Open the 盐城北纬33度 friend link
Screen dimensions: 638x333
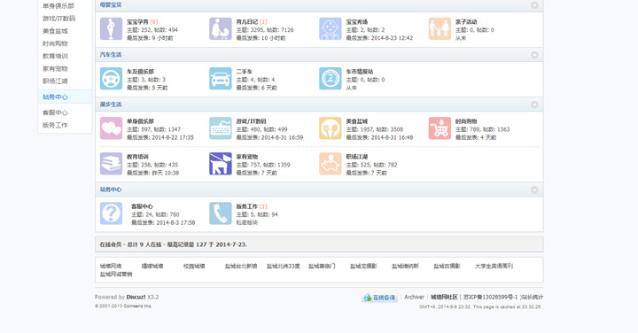click(x=284, y=266)
